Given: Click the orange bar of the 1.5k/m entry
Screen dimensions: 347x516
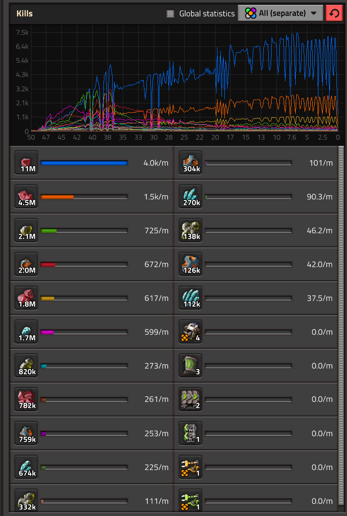Looking at the screenshot, I should click(x=57, y=197).
